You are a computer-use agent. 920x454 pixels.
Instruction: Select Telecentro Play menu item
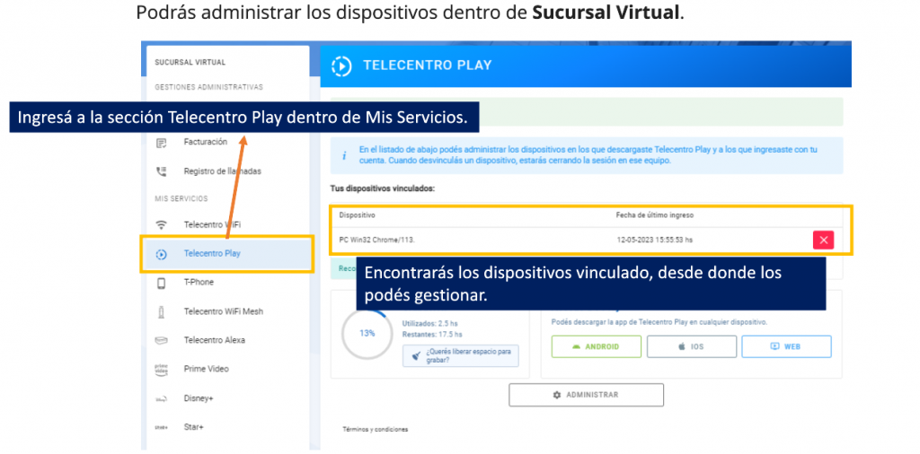tap(228, 254)
